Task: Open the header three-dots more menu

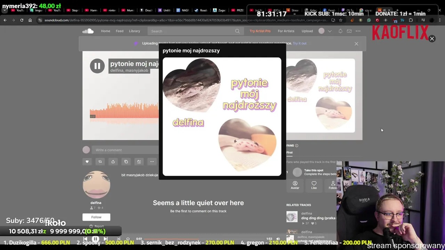Action: [x=358, y=31]
